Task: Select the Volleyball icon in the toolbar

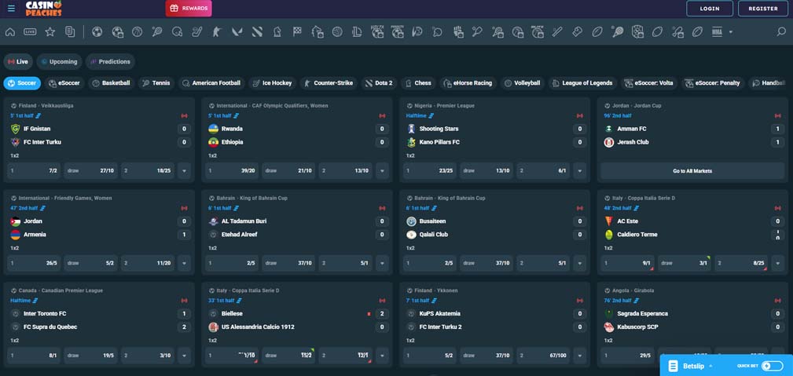Action: pyautogui.click(x=337, y=32)
